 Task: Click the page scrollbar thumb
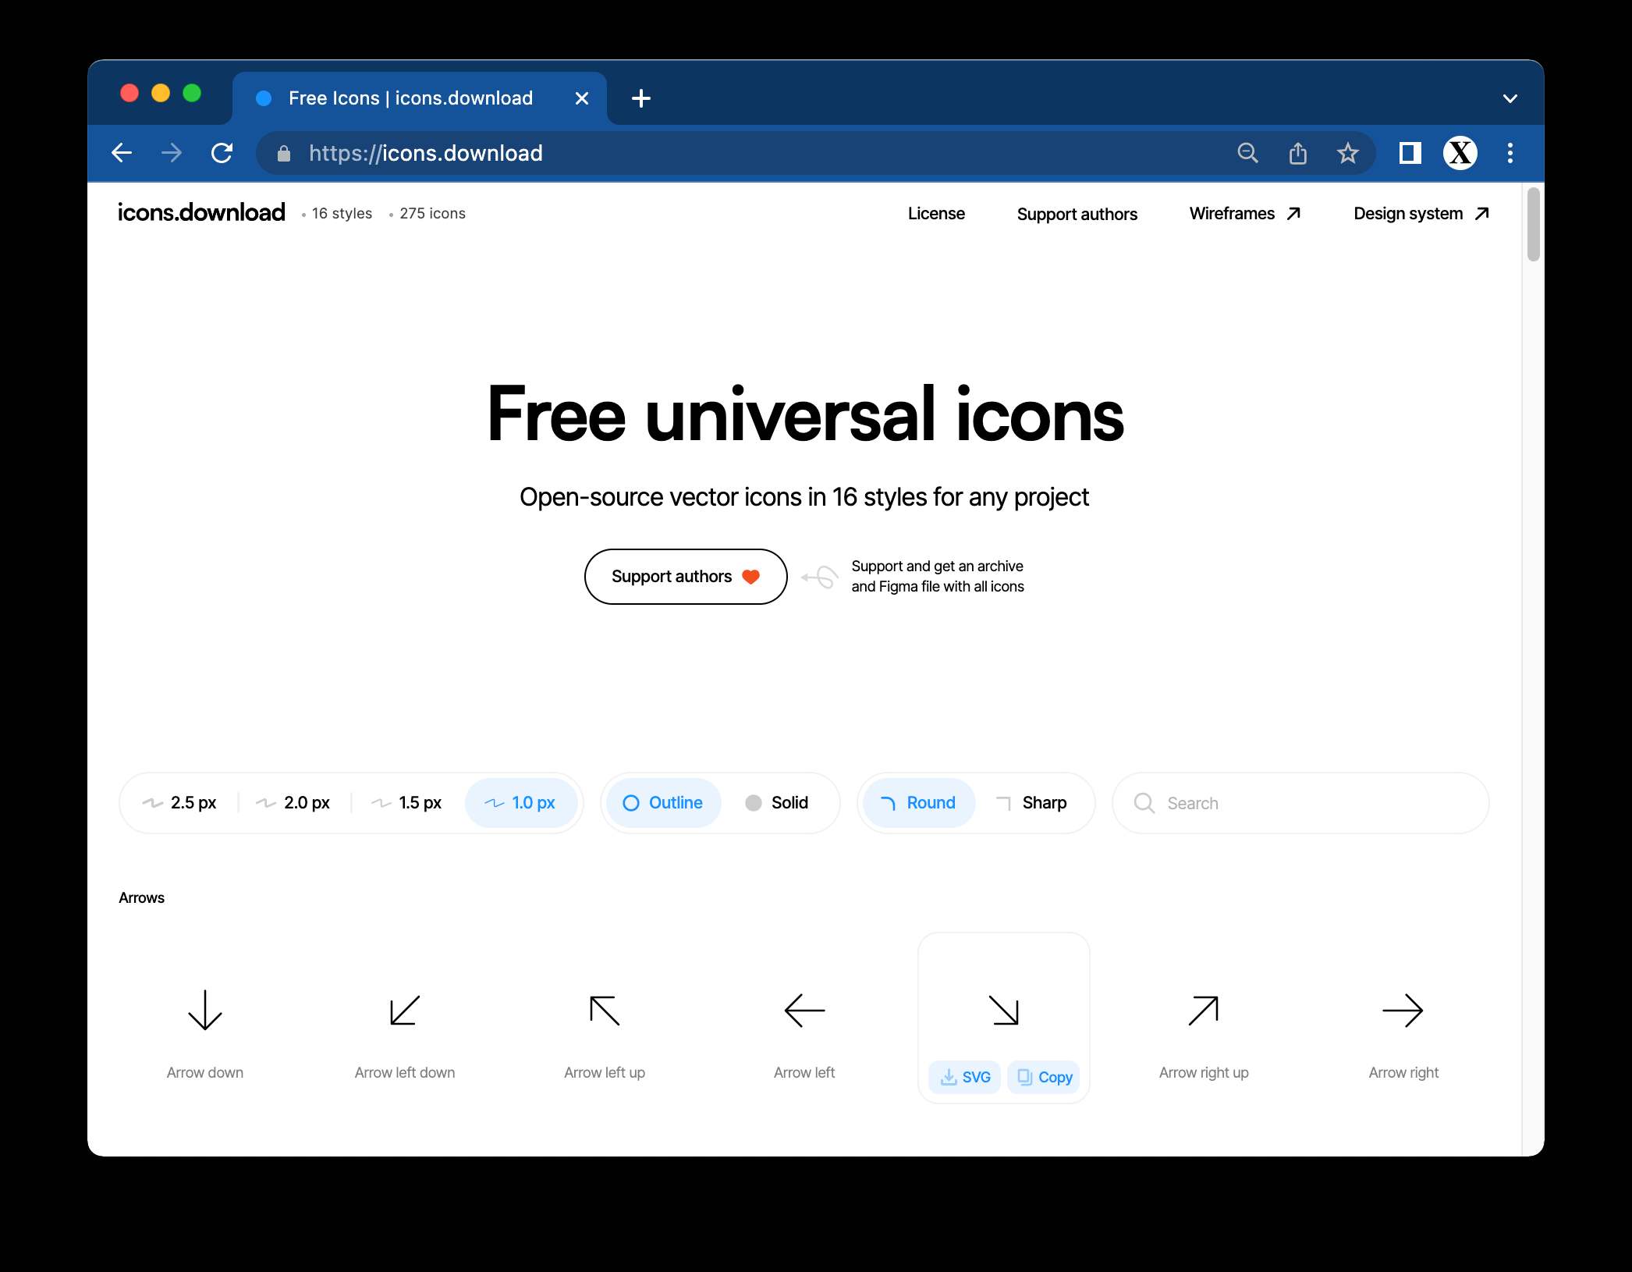point(1534,224)
